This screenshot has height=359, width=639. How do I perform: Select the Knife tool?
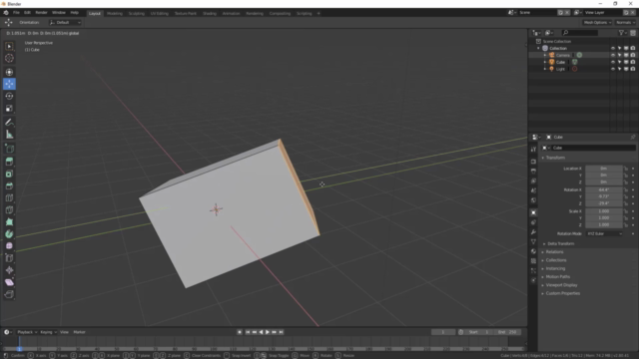[x=9, y=210]
